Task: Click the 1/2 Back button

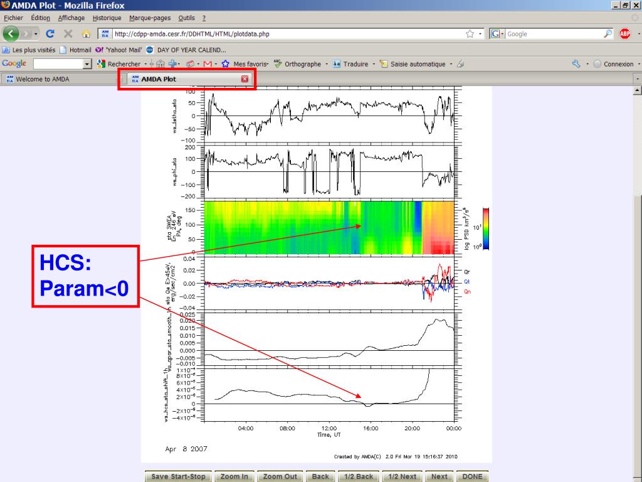Action: pos(359,476)
